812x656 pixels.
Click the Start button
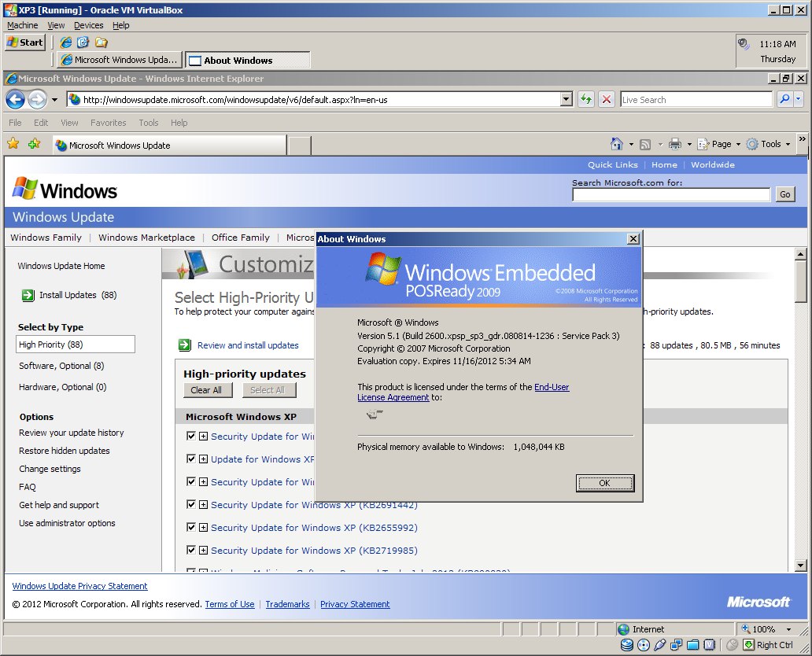tap(25, 42)
